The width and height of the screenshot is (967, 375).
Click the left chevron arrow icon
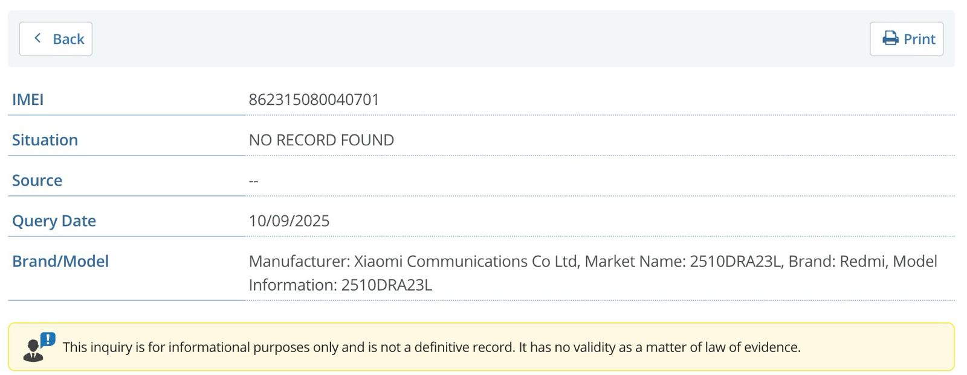pos(37,39)
